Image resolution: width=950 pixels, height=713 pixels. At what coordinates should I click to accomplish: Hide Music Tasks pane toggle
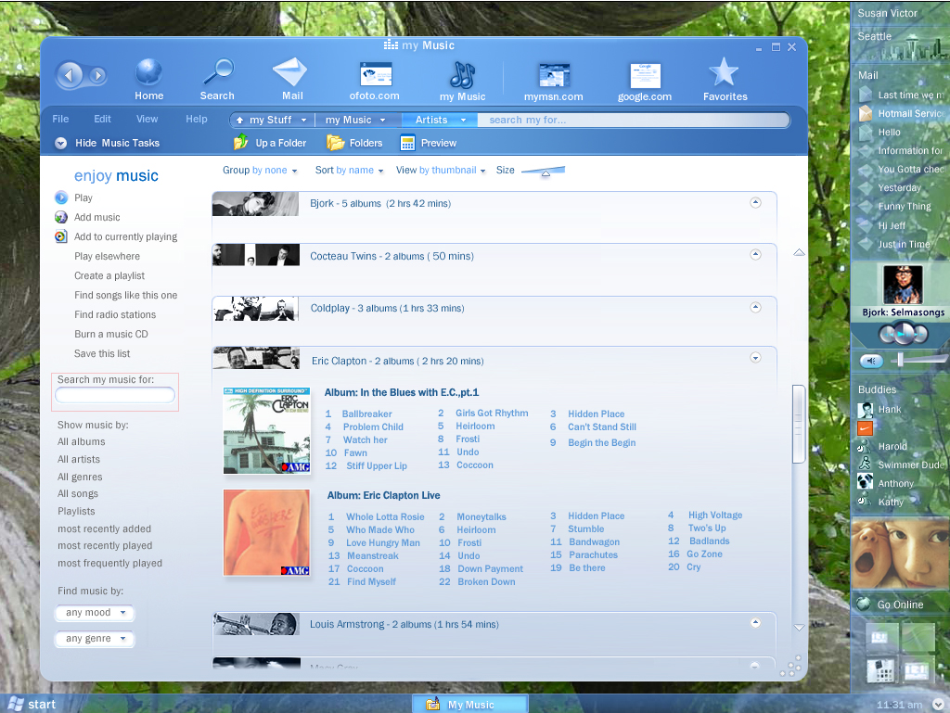[60, 143]
